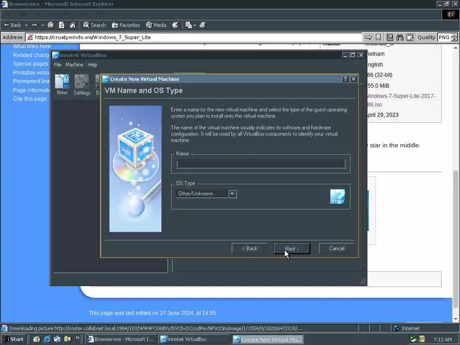Viewport: 460px width, 345px height.
Task: Click the fourth quick launch icon
Action: click(x=67, y=340)
